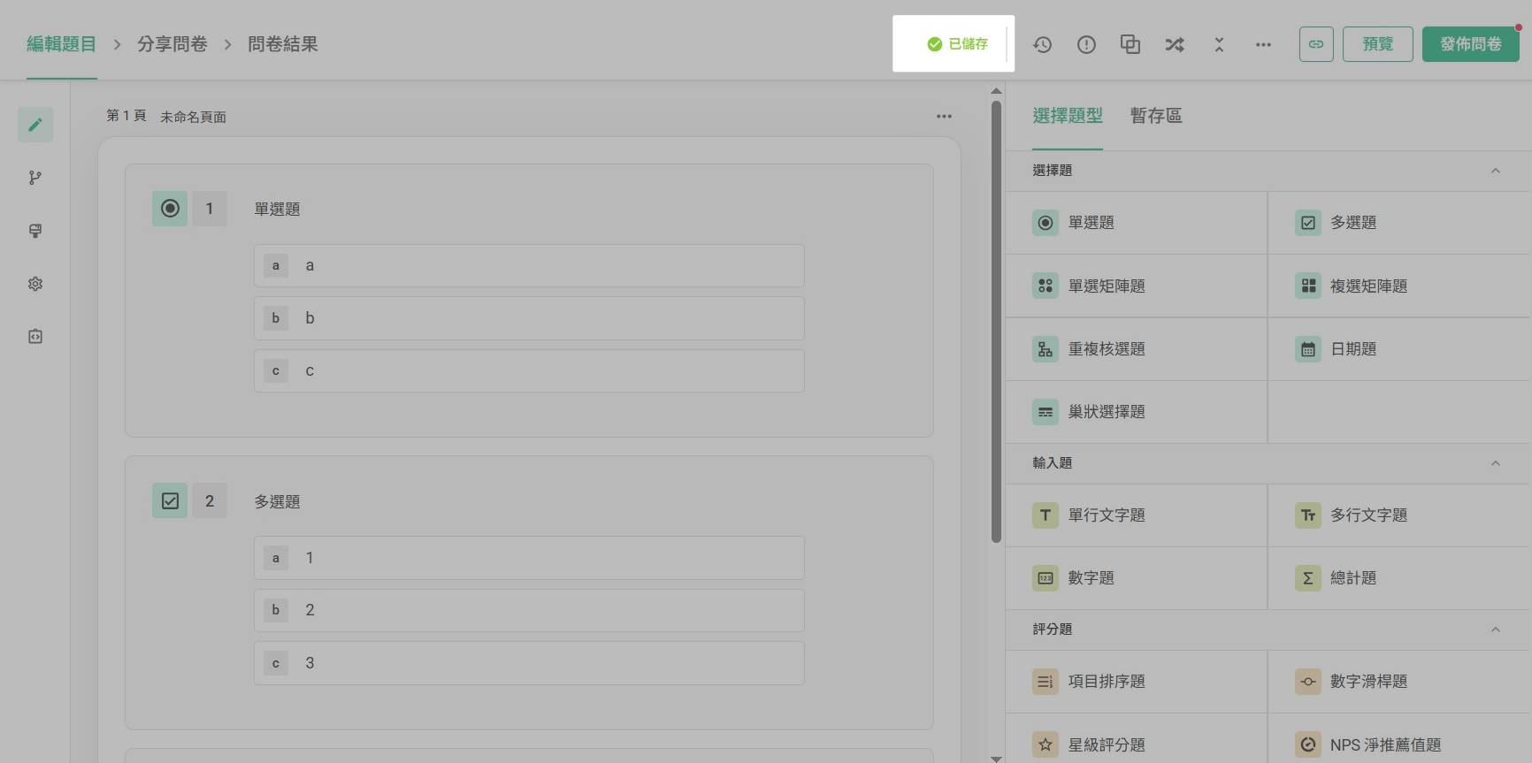The height and width of the screenshot is (763, 1532).
Task: Click the 預覽 button
Action: 1377,44
